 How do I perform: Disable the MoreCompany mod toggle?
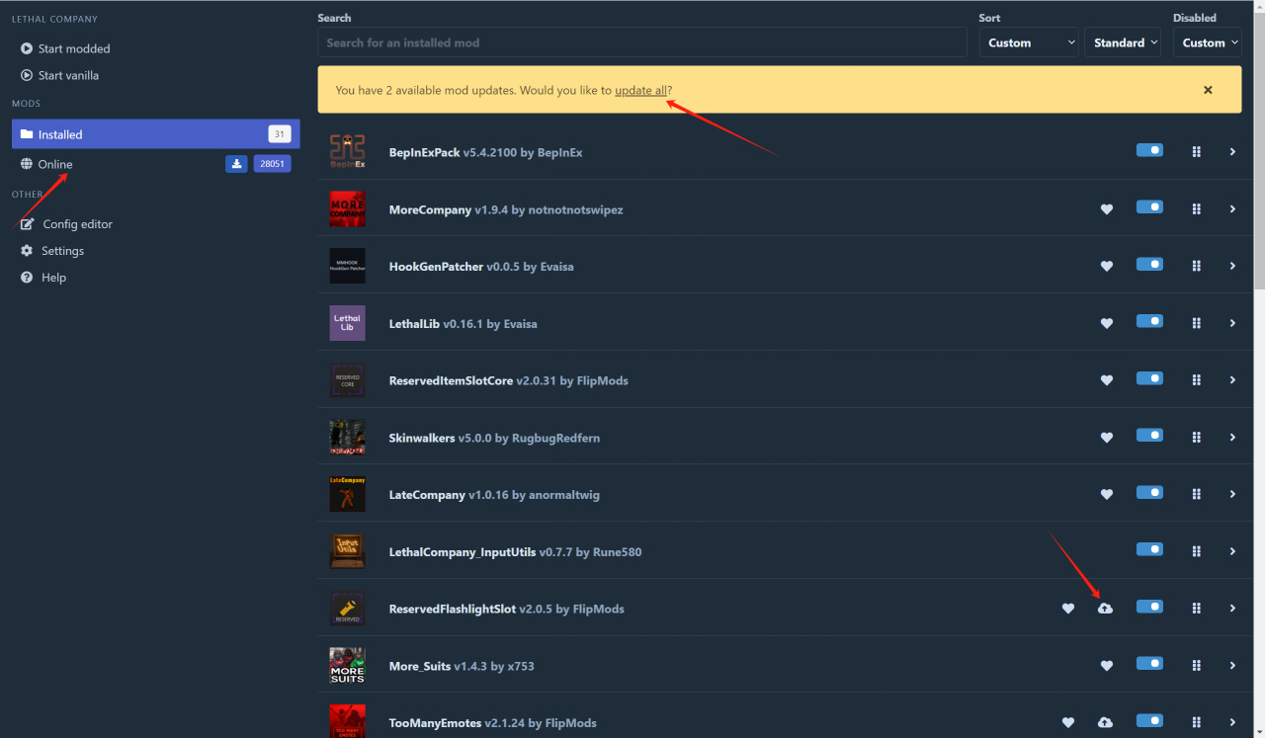click(1149, 207)
